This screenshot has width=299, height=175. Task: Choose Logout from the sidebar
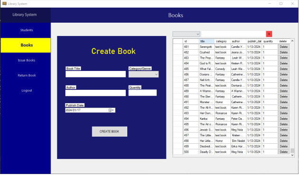point(26,90)
